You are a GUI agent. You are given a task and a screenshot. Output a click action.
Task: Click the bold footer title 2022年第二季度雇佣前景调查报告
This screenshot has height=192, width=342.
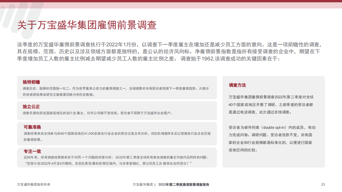click(184, 184)
